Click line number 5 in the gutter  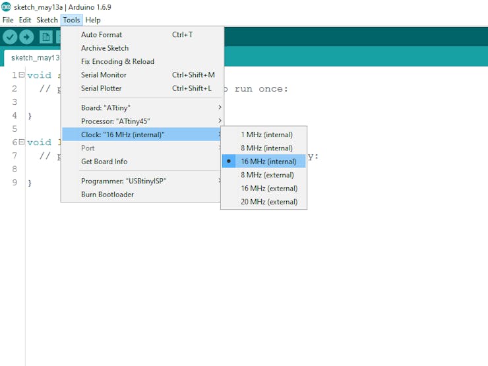pyautogui.click(x=15, y=129)
